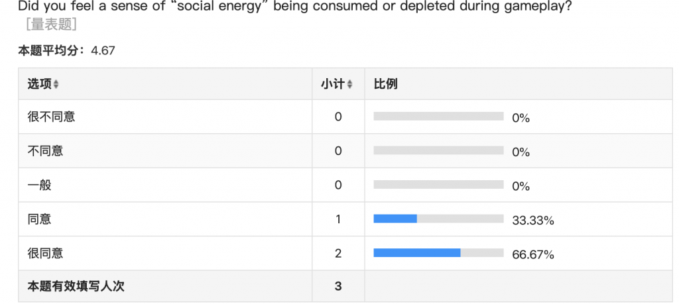Click the 33.33% percentage text
Screen dimensions: 679x304
coord(533,221)
